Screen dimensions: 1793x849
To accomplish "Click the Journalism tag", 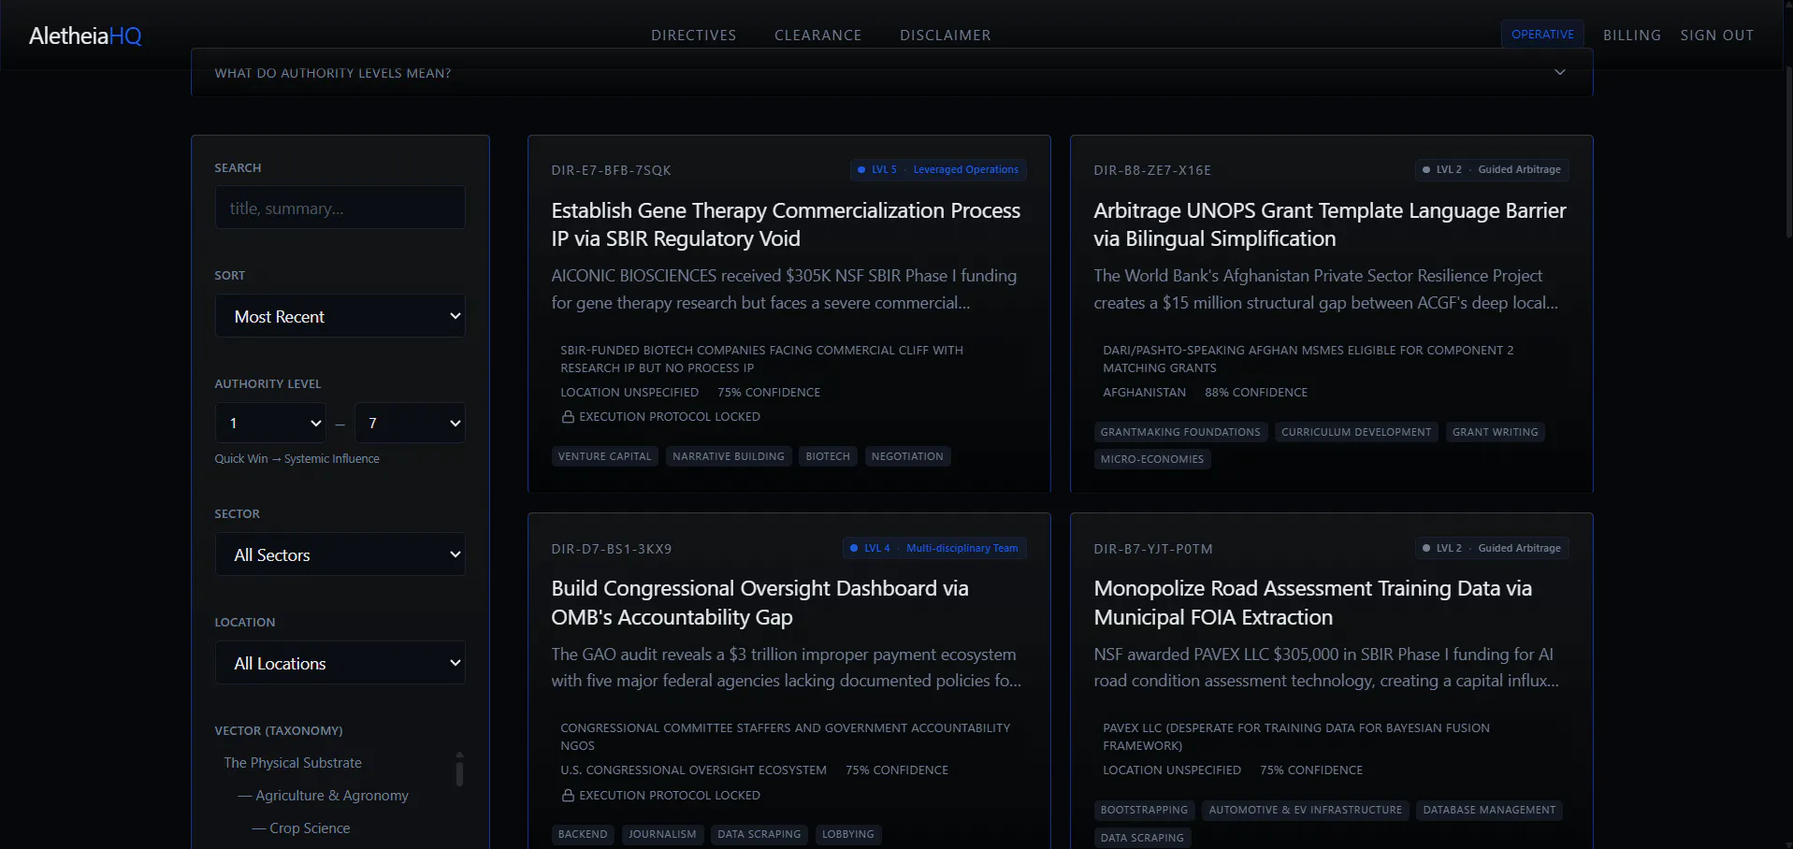I will coord(662,834).
